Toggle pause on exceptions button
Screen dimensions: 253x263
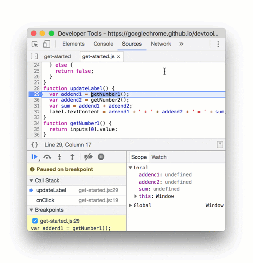101,157
